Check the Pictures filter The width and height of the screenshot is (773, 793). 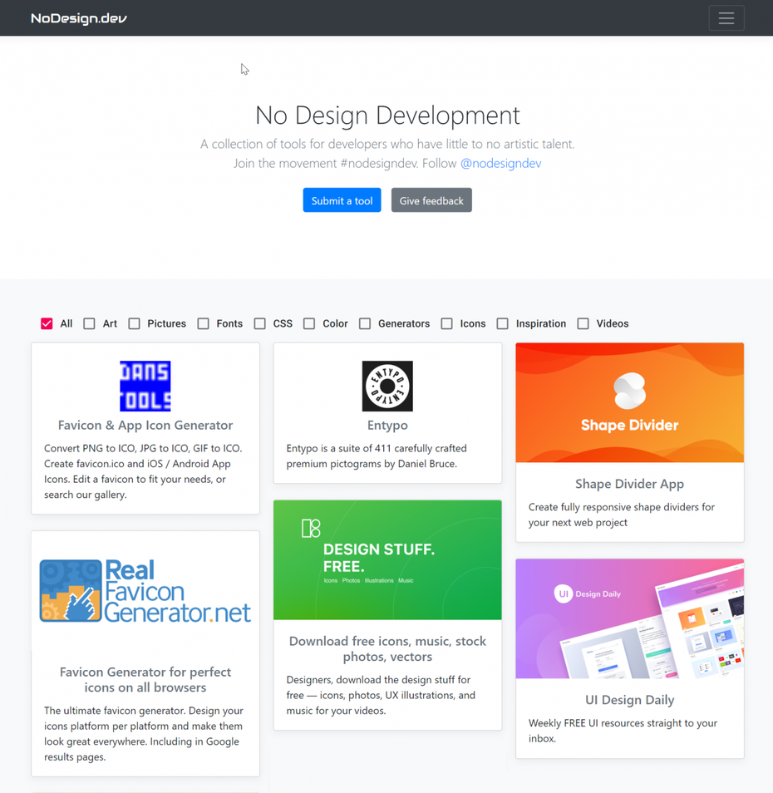pyautogui.click(x=134, y=323)
